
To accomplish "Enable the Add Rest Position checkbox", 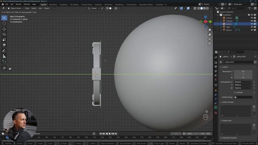I will pos(221,138).
